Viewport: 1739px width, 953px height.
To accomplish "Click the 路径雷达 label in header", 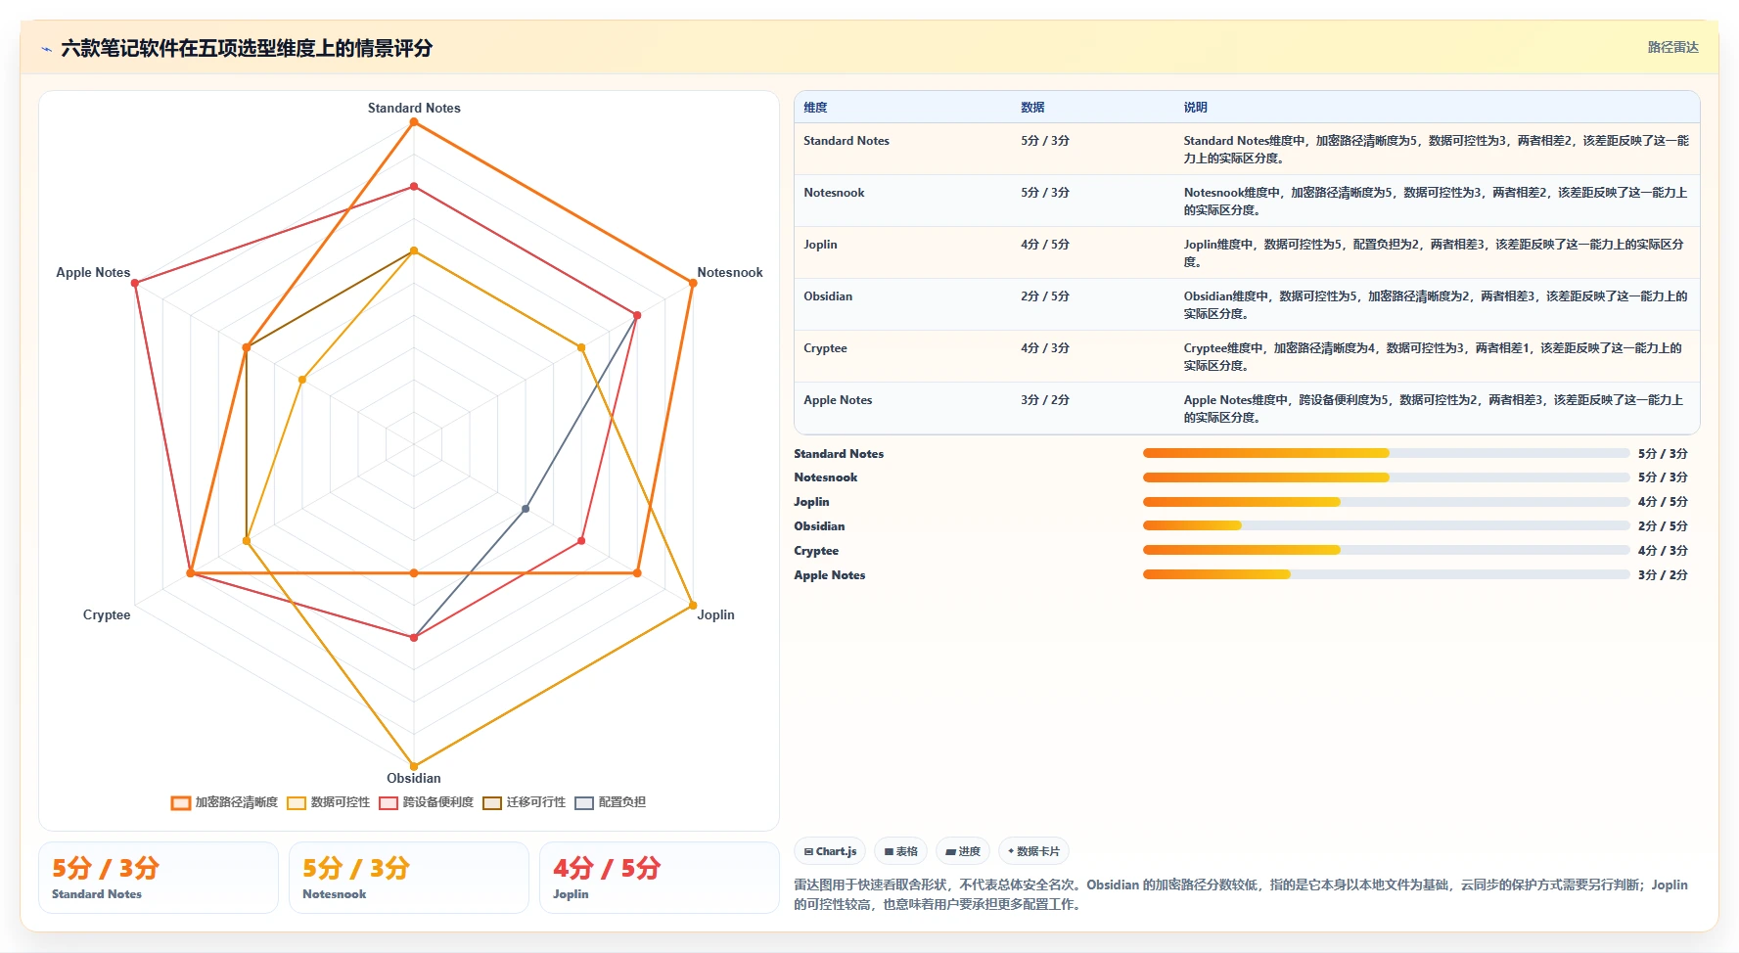I will tap(1672, 47).
